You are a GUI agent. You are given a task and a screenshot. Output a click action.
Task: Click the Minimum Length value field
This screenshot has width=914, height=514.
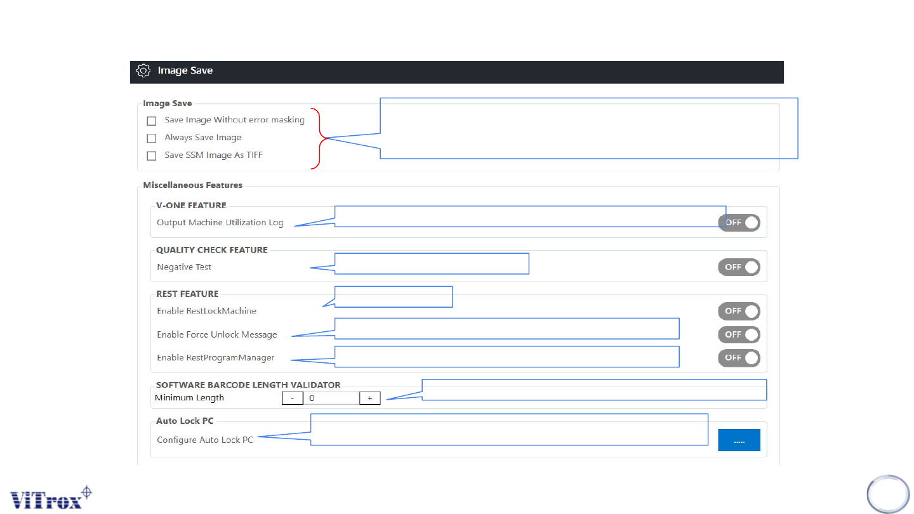[331, 399]
